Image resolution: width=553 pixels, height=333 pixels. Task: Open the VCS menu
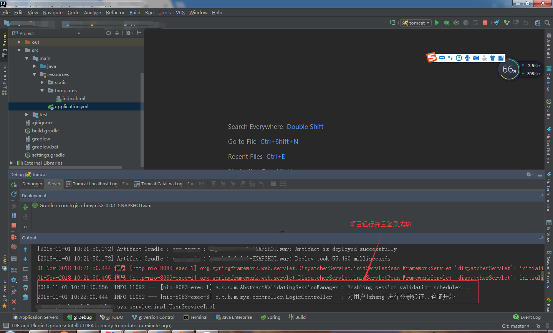tap(180, 12)
